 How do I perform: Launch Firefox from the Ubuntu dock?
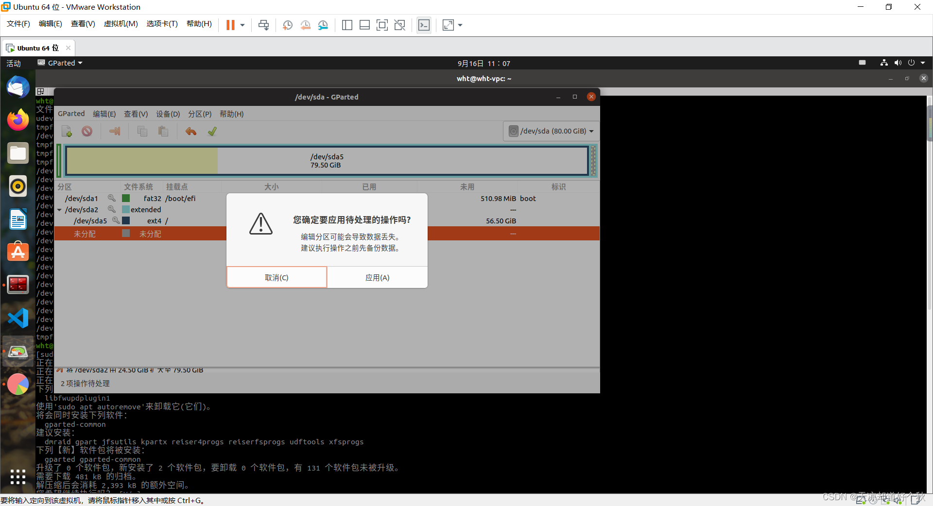(x=18, y=120)
